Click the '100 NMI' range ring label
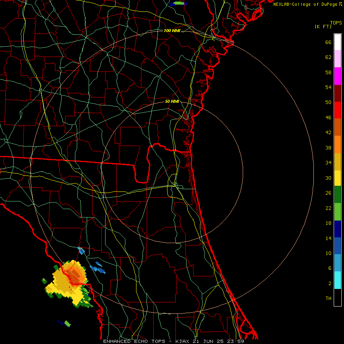344x344 pixels. [x=172, y=31]
